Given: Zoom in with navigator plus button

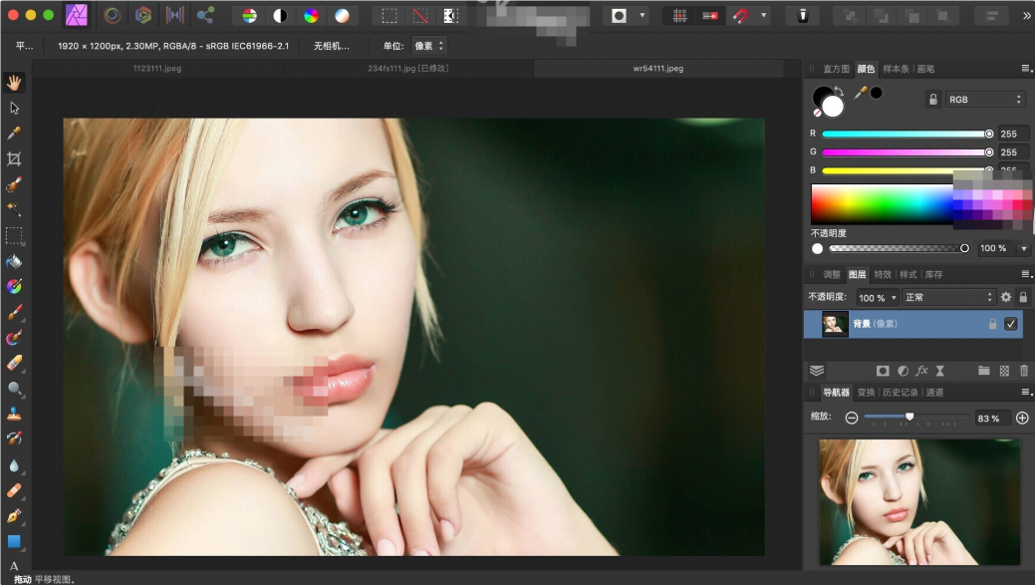Looking at the screenshot, I should click(1022, 418).
